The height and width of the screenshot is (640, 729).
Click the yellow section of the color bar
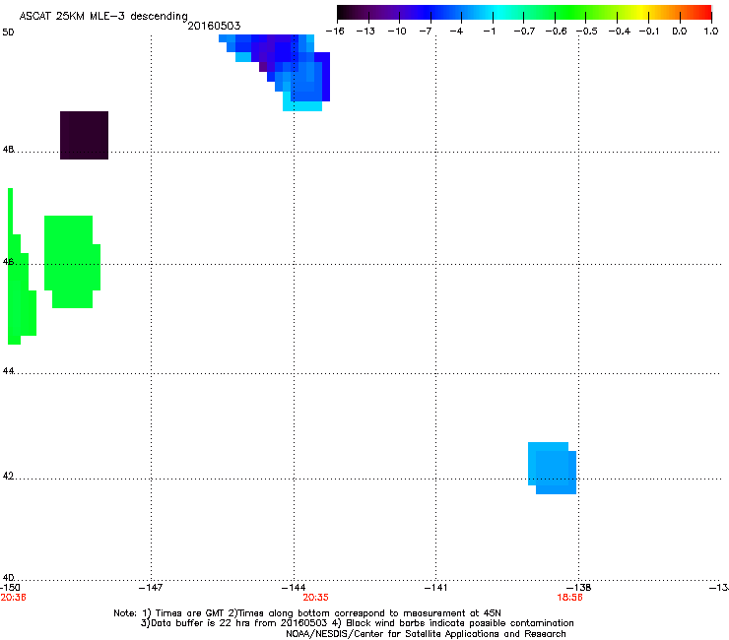(641, 13)
